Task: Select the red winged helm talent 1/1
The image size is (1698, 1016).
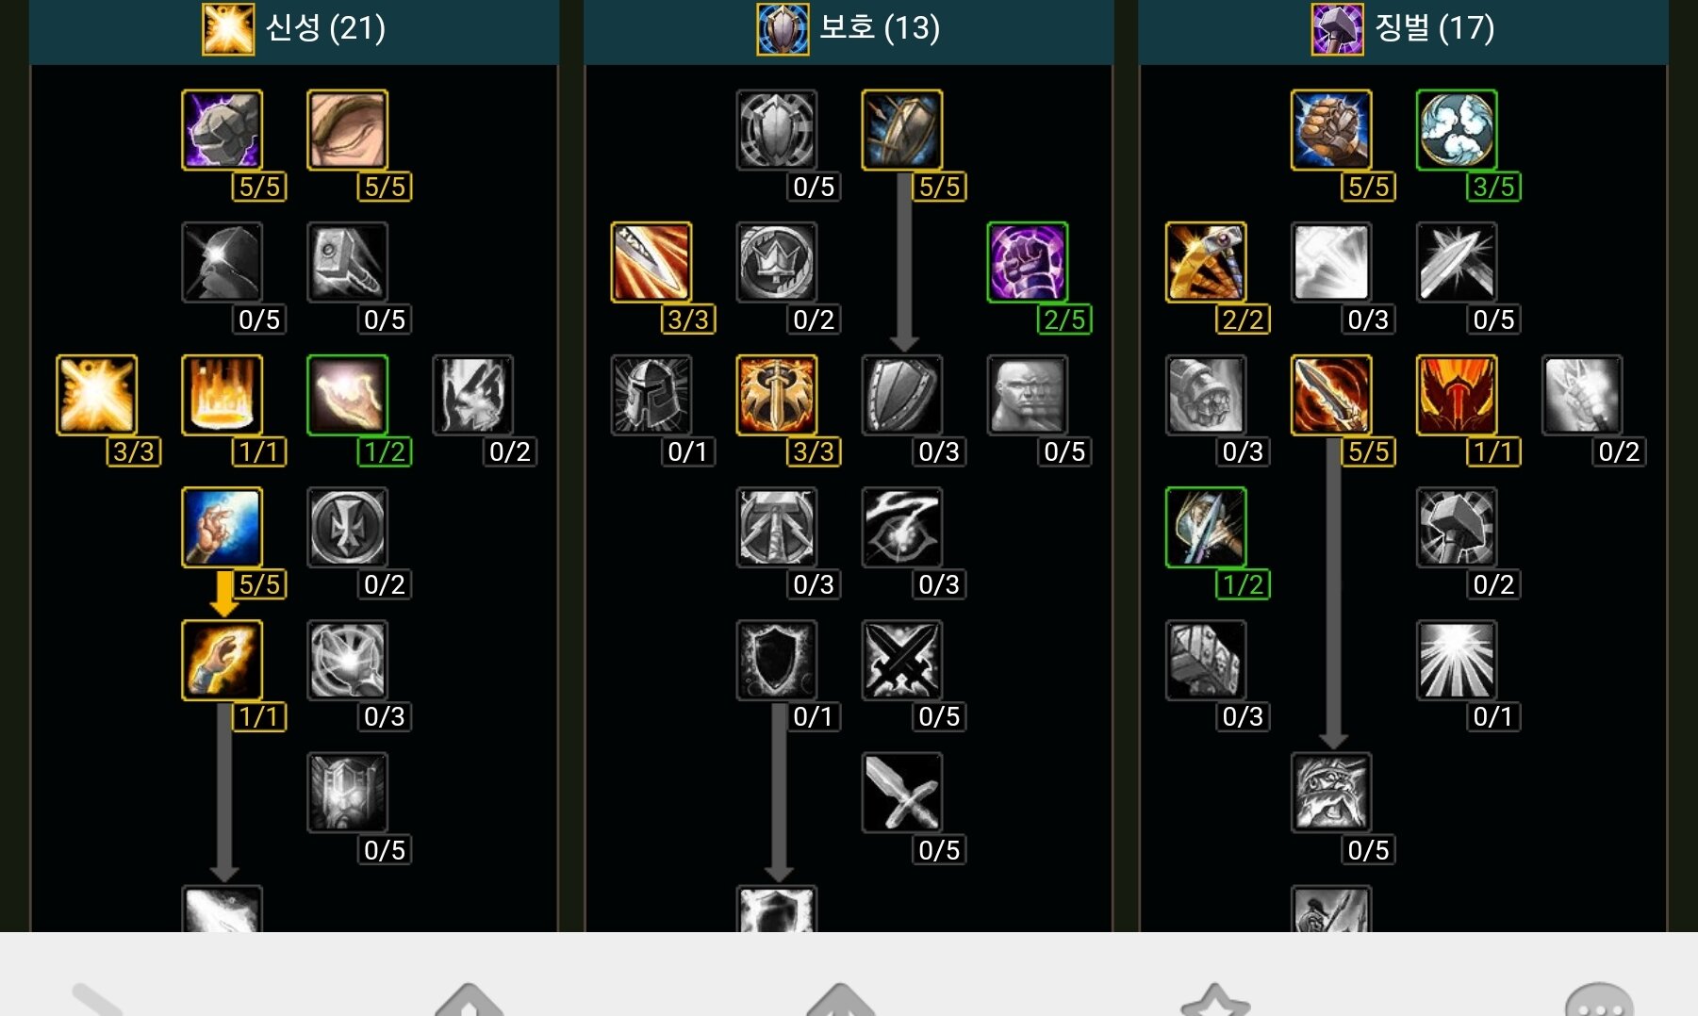Action: (1456, 395)
